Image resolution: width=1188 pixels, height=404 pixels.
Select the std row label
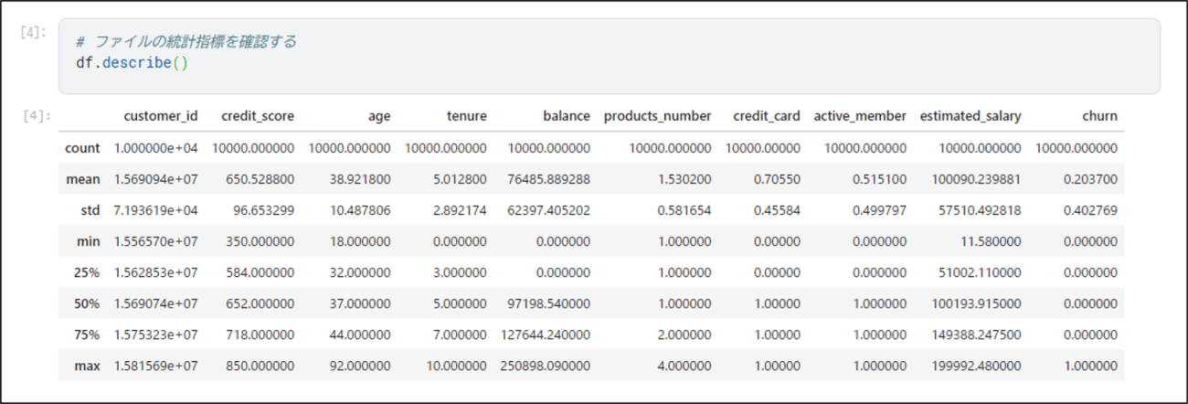coord(90,210)
